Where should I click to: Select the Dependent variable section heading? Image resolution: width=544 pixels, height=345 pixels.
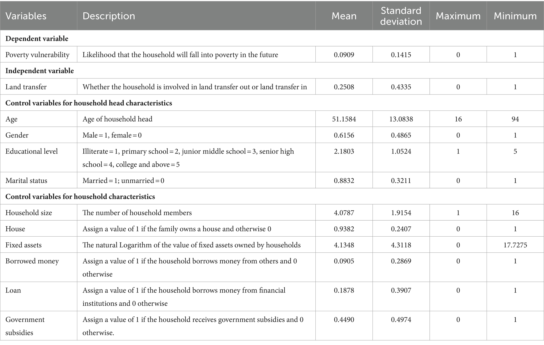[37, 39]
